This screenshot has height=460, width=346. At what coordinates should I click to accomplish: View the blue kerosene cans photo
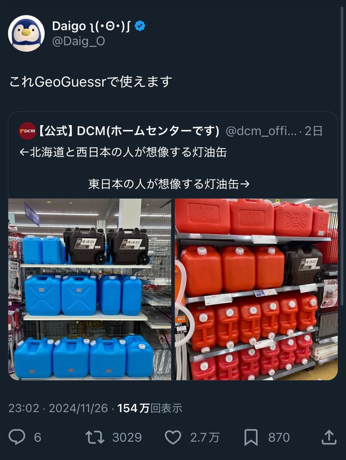90,289
